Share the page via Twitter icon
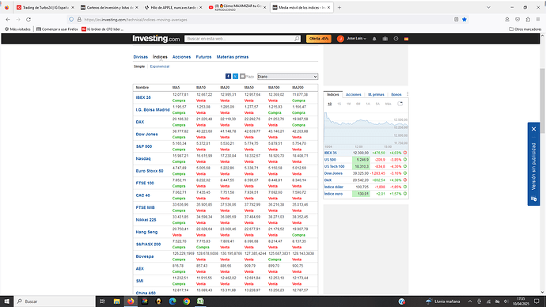The width and height of the screenshot is (546, 307). click(235, 76)
